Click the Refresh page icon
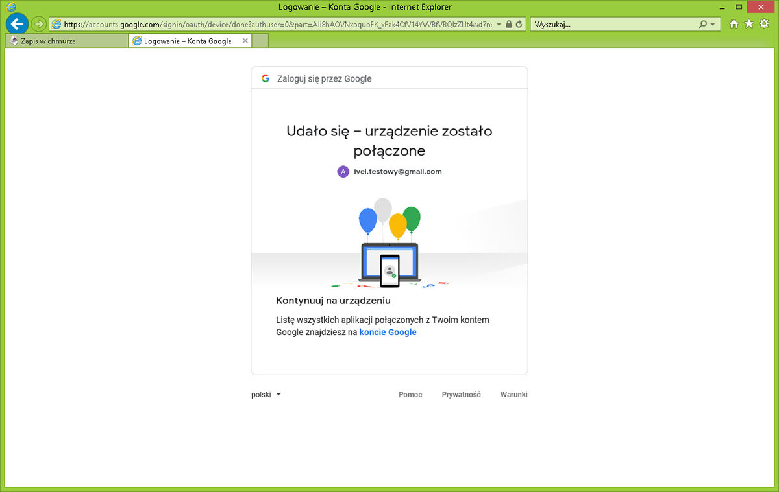 click(x=519, y=24)
